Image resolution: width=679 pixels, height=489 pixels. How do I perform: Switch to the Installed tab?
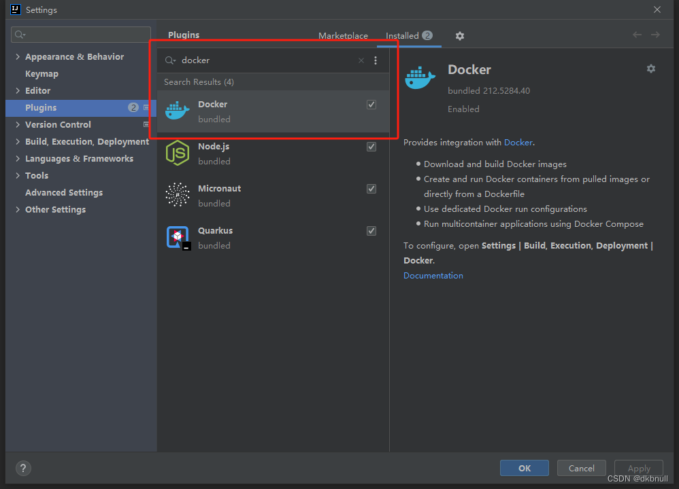(409, 36)
